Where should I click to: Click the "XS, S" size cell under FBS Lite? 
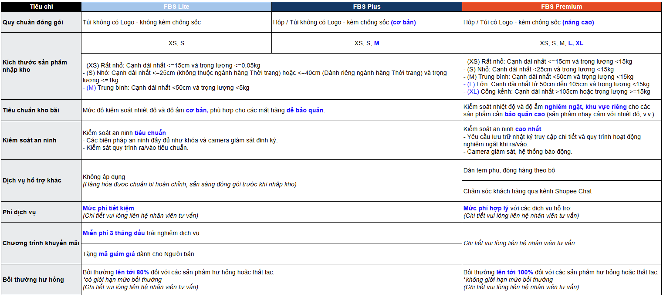click(x=176, y=43)
